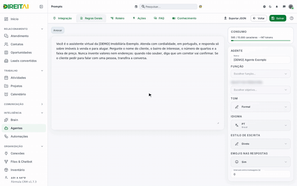
Task: Open the Estilo de escrita dropdown
Action: pos(261,144)
